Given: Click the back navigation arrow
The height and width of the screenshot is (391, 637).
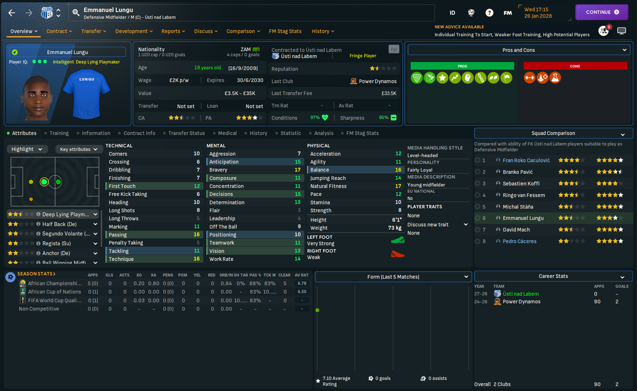Looking at the screenshot, I should pyautogui.click(x=12, y=13).
